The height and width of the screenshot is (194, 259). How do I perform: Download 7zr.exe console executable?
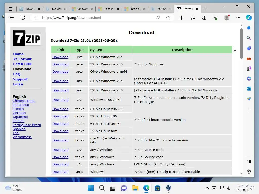tap(60, 172)
